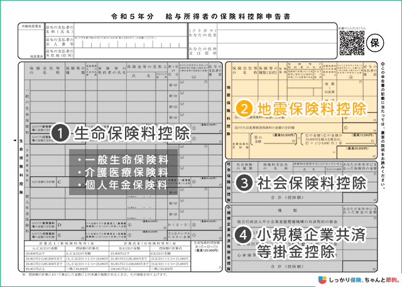
Task: Click the (フリガナ)あなたの氏名 label
Action: (x=202, y=33)
